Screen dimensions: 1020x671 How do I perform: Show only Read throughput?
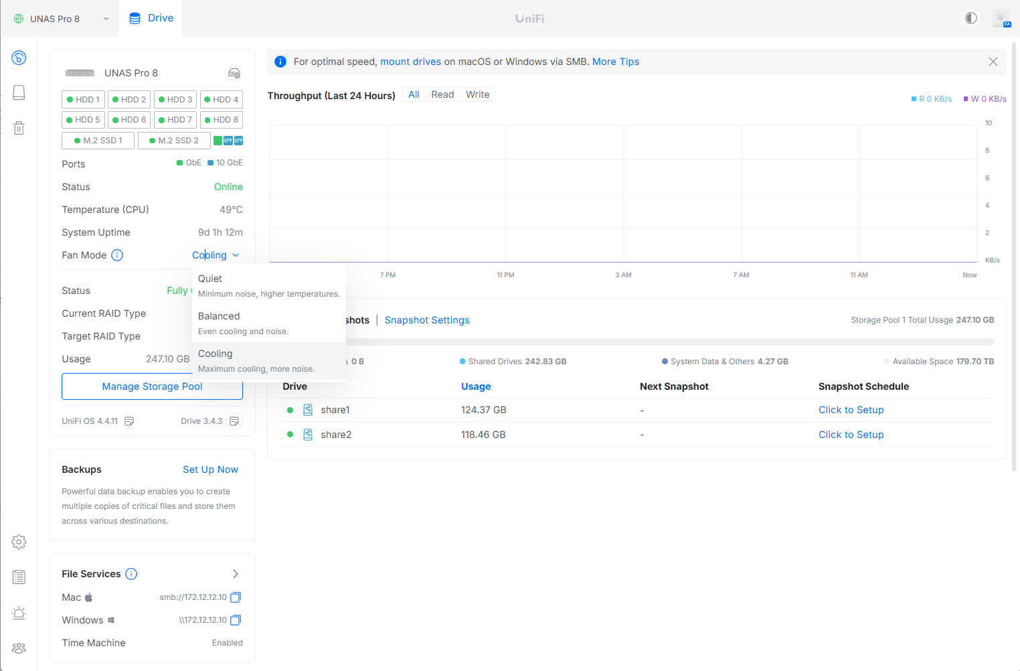tap(442, 94)
